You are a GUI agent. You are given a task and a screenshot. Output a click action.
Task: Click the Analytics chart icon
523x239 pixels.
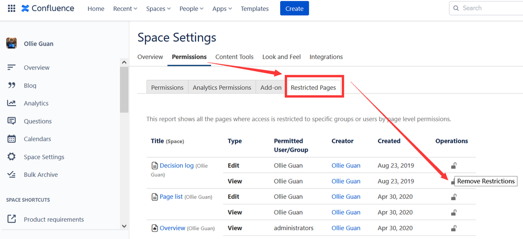[x=12, y=104]
